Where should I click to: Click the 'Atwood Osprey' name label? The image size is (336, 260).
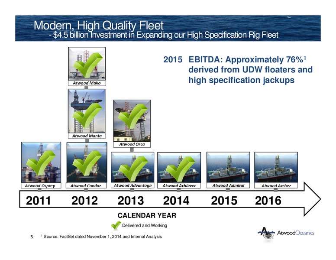(x=40, y=186)
